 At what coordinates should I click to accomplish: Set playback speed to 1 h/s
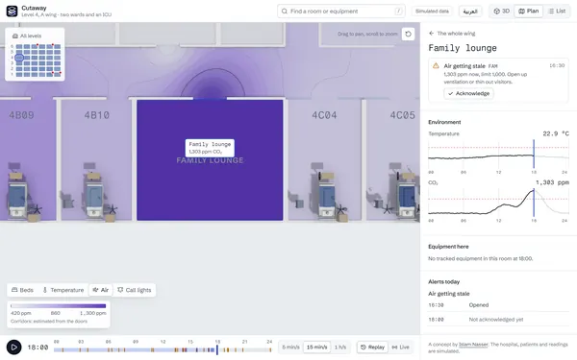(340, 348)
